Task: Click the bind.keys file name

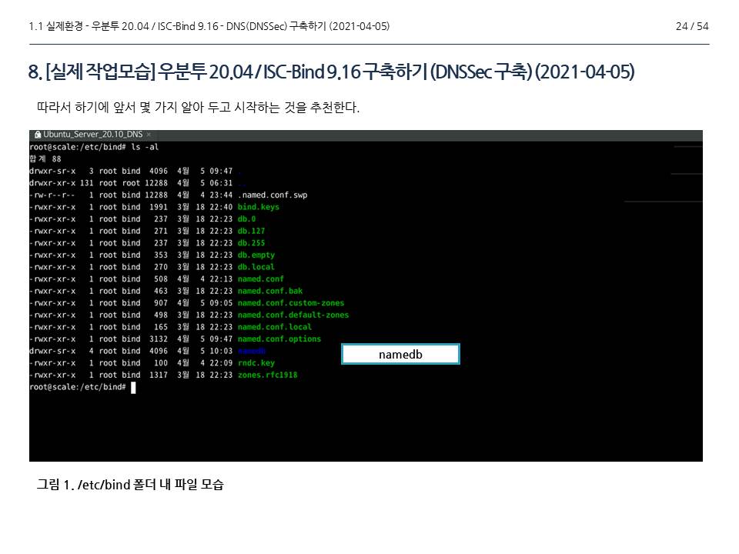Action: pyautogui.click(x=259, y=207)
